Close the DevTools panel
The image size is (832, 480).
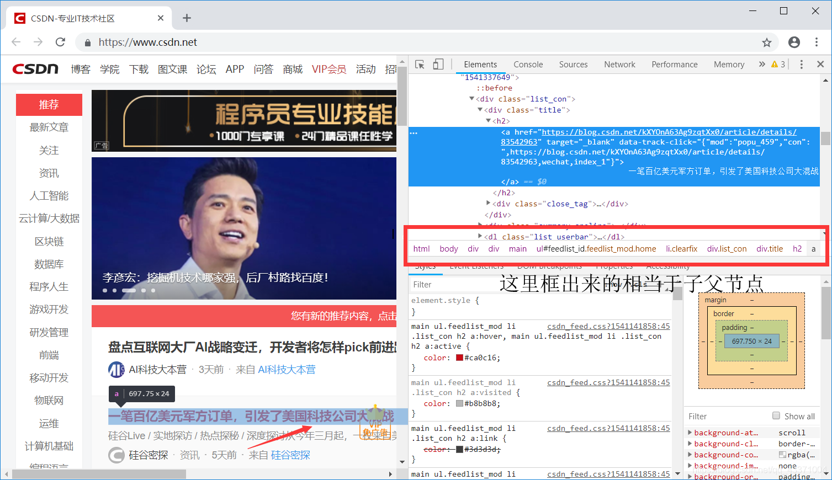click(820, 64)
